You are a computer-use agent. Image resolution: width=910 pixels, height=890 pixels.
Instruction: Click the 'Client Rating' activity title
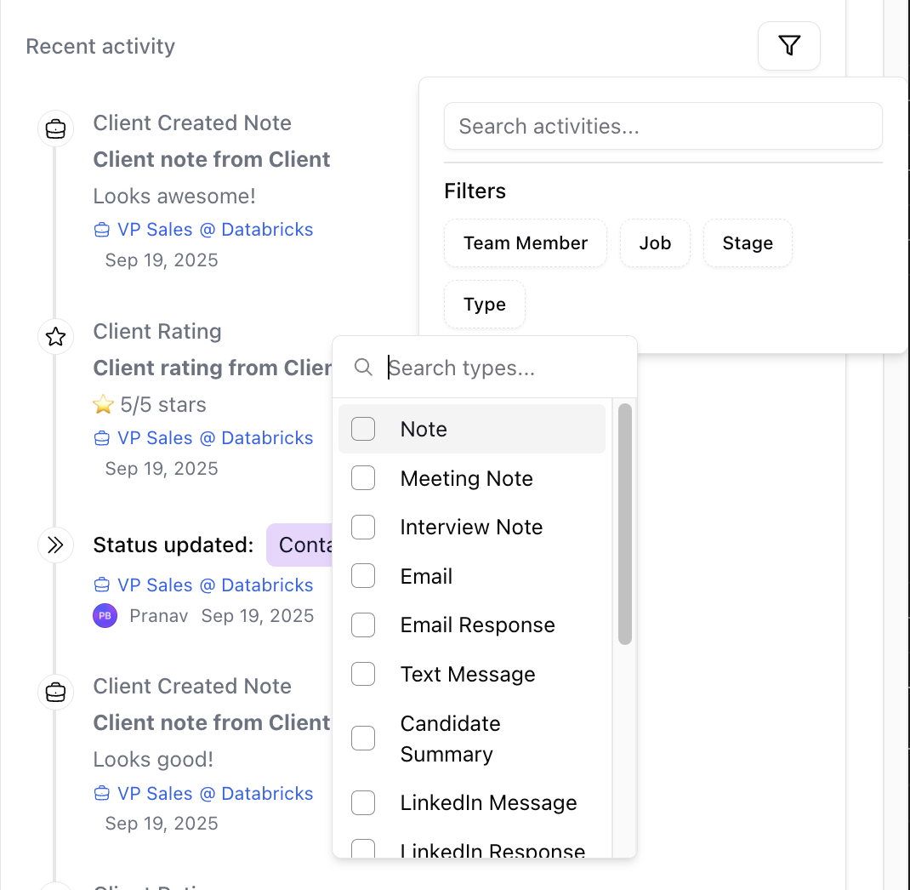(x=157, y=332)
